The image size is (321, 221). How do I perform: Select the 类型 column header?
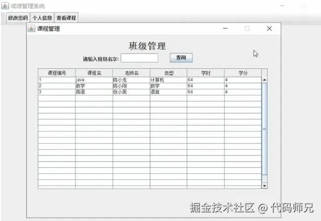point(168,73)
